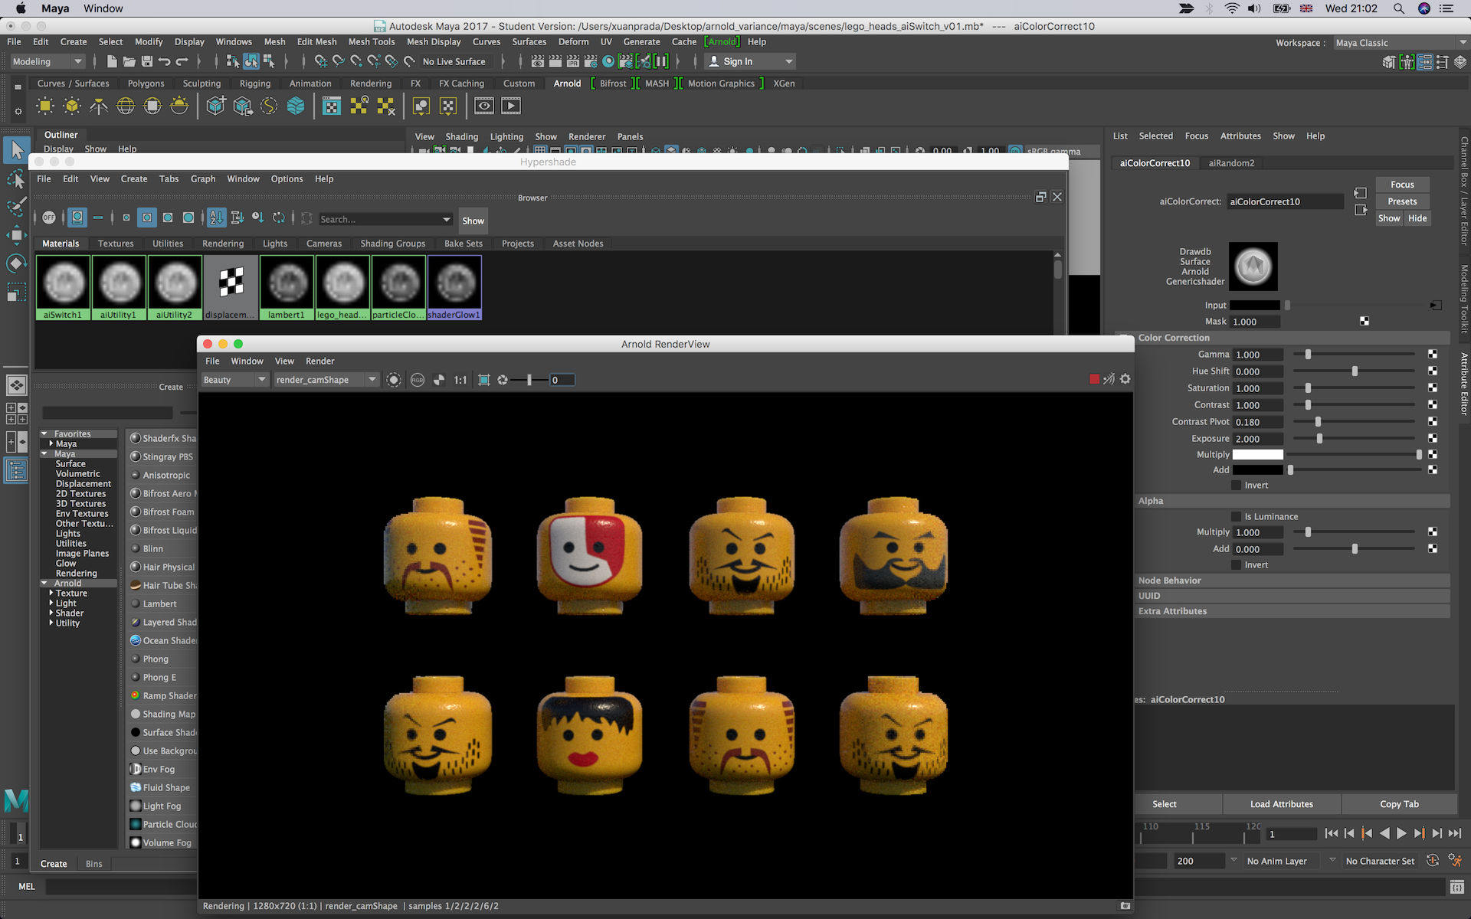Open the Workspace Maya Classic dropdown
Screen dimensions: 1471x919
tap(1401, 43)
